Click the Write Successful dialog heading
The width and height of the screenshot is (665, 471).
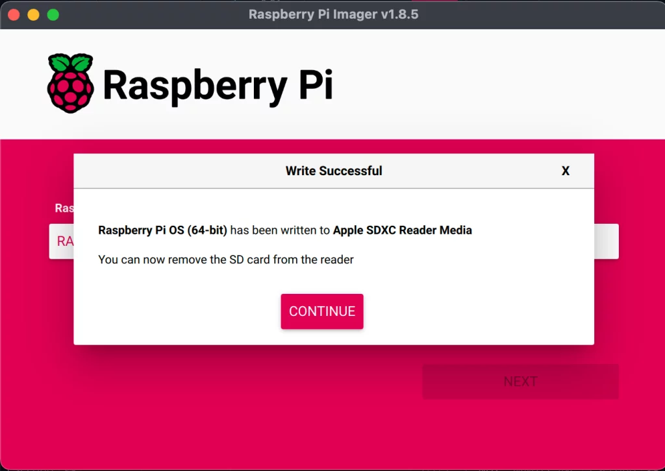(x=334, y=171)
